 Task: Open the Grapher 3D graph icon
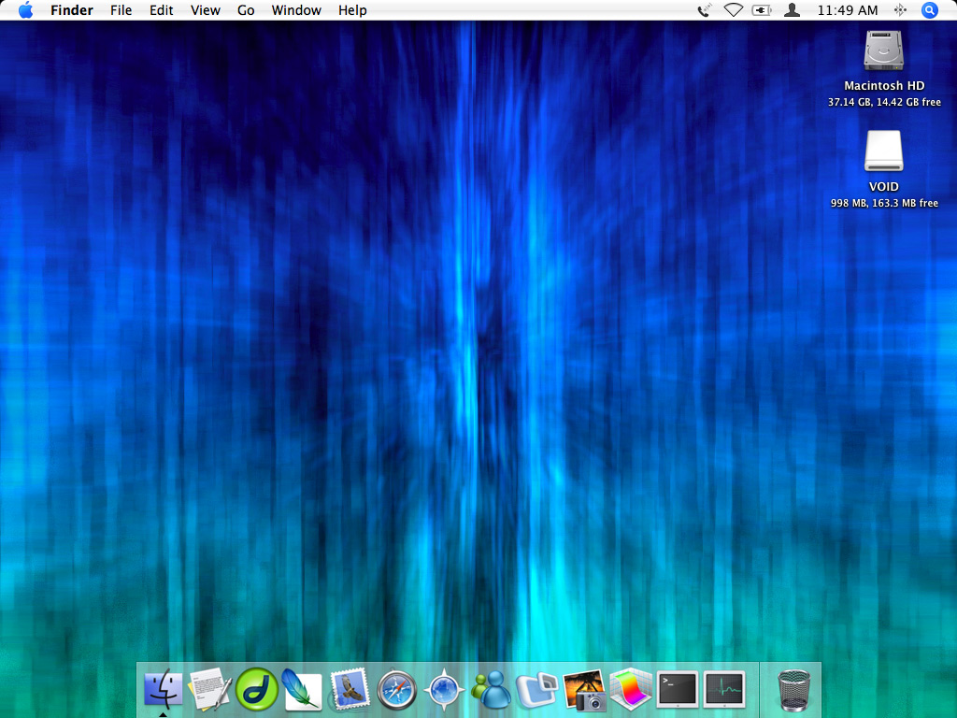tap(631, 691)
